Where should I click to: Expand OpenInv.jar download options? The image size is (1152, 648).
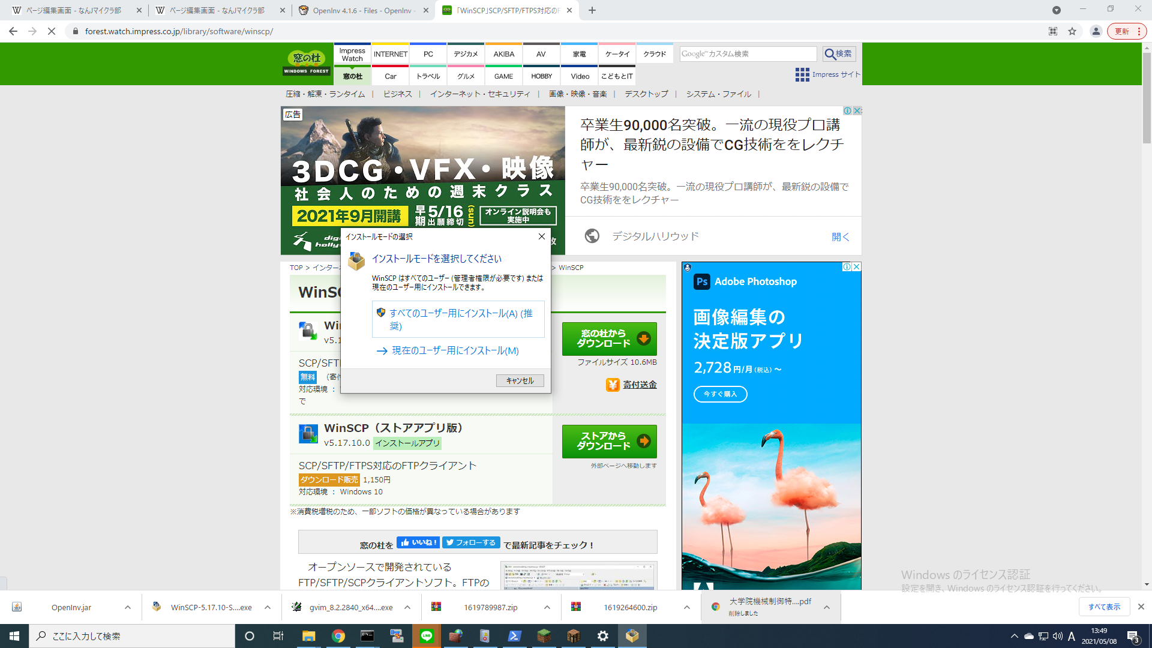pyautogui.click(x=128, y=607)
